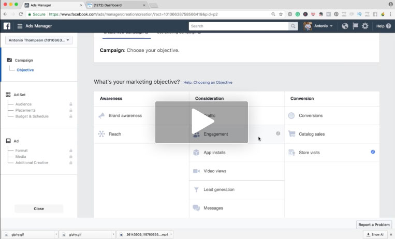Click the search magnifier button
This screenshot has height=239, width=395.
click(293, 26)
